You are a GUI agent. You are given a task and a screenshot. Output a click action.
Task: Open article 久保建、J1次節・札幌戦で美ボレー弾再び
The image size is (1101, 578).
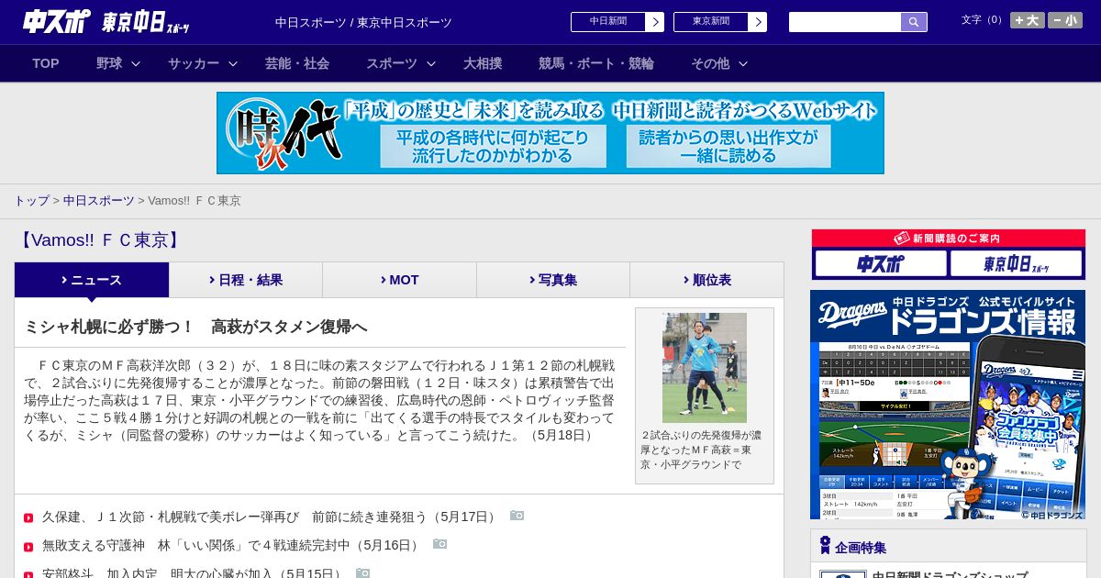click(271, 517)
